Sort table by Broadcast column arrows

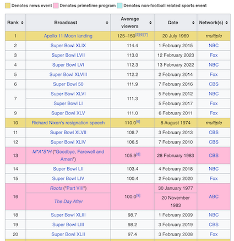107,23
